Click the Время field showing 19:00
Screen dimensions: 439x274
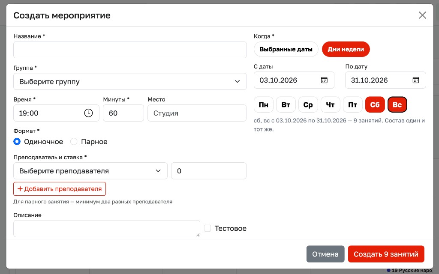pyautogui.click(x=56, y=113)
